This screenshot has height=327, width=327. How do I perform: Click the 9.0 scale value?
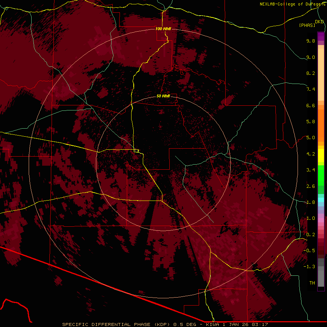pos(311,57)
